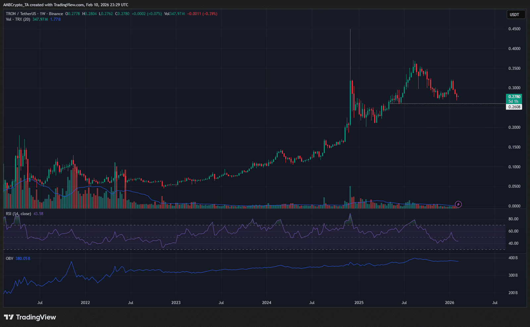Click the 2025 label on the time axis
This screenshot has height=327, width=530.
[359, 302]
